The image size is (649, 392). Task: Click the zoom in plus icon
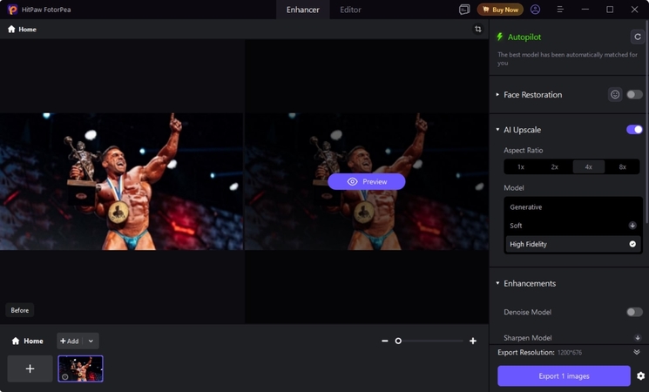tap(473, 341)
